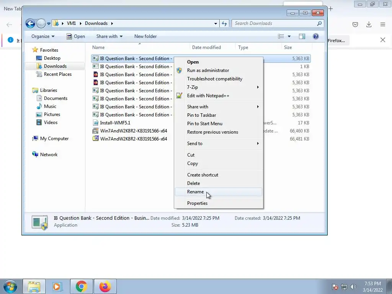Go back with the Explorer back arrow
Image resolution: width=392 pixels, height=294 pixels.
(x=30, y=23)
